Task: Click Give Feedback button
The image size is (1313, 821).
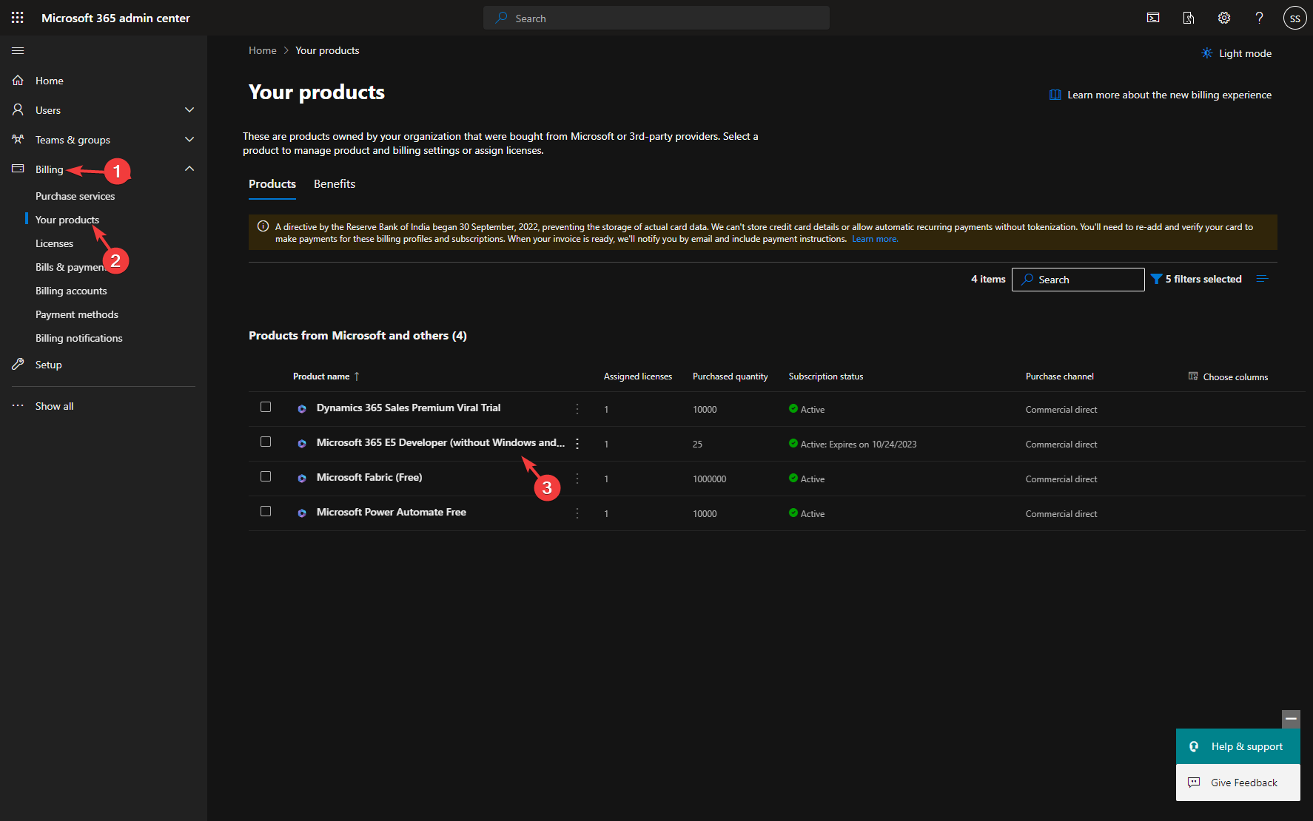Action: tap(1238, 783)
